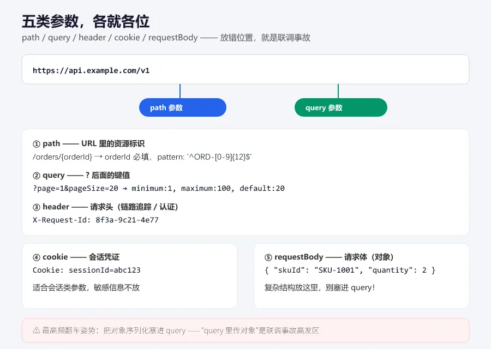Image resolution: width=491 pixels, height=349 pixels.
Task: Click the line "X-Request-Id: 8f3a-9c21-4e77"
Action: tap(95, 220)
